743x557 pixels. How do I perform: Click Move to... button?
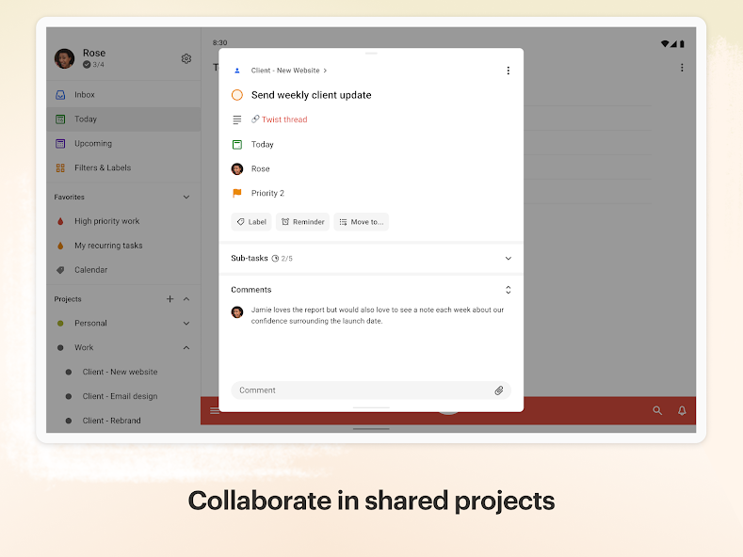(361, 222)
